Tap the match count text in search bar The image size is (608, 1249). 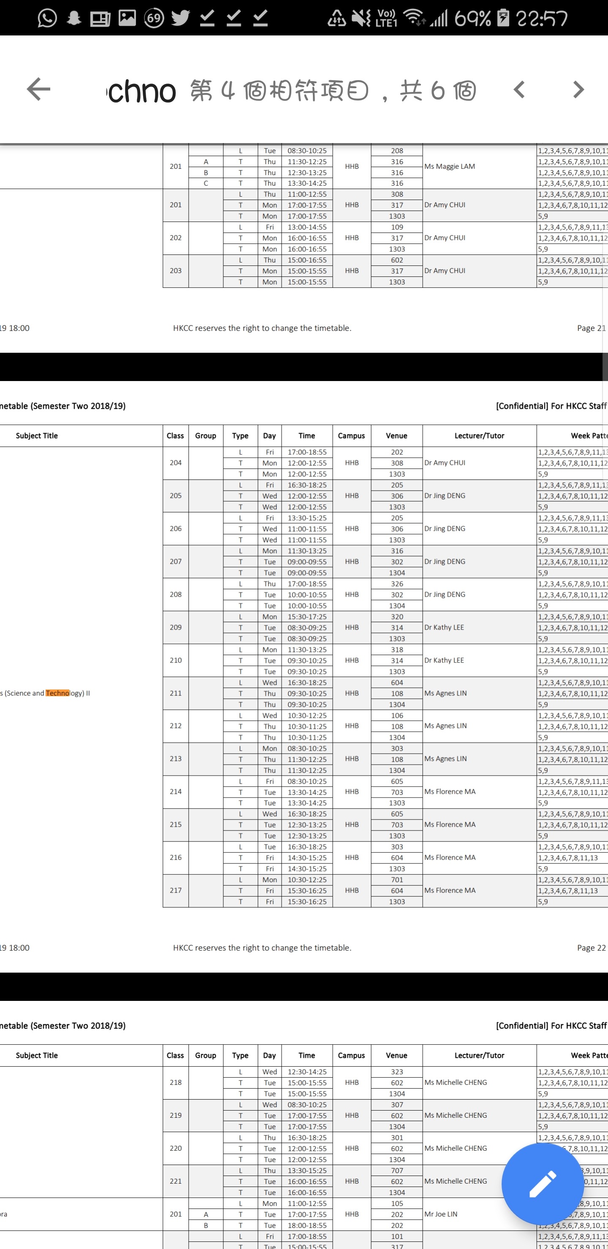coord(334,91)
